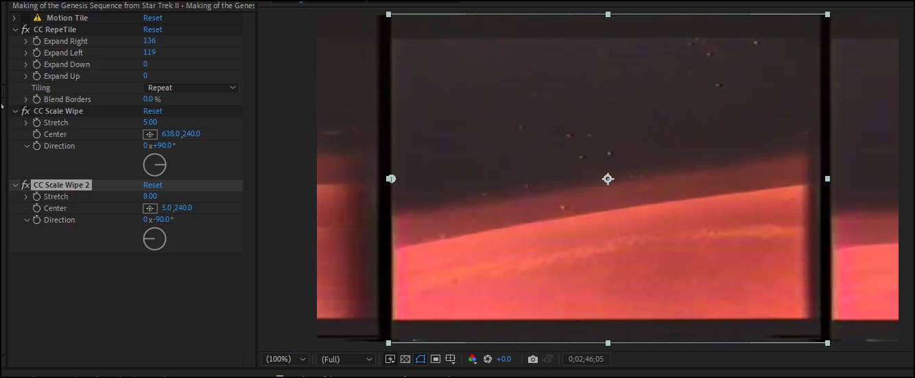915x378 pixels.
Task: Disable the CC Scale Wipe 2 fx switch
Action: (x=25, y=185)
